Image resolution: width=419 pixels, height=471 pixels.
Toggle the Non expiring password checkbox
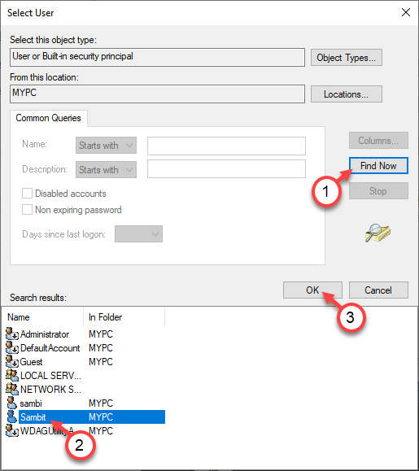coord(27,209)
